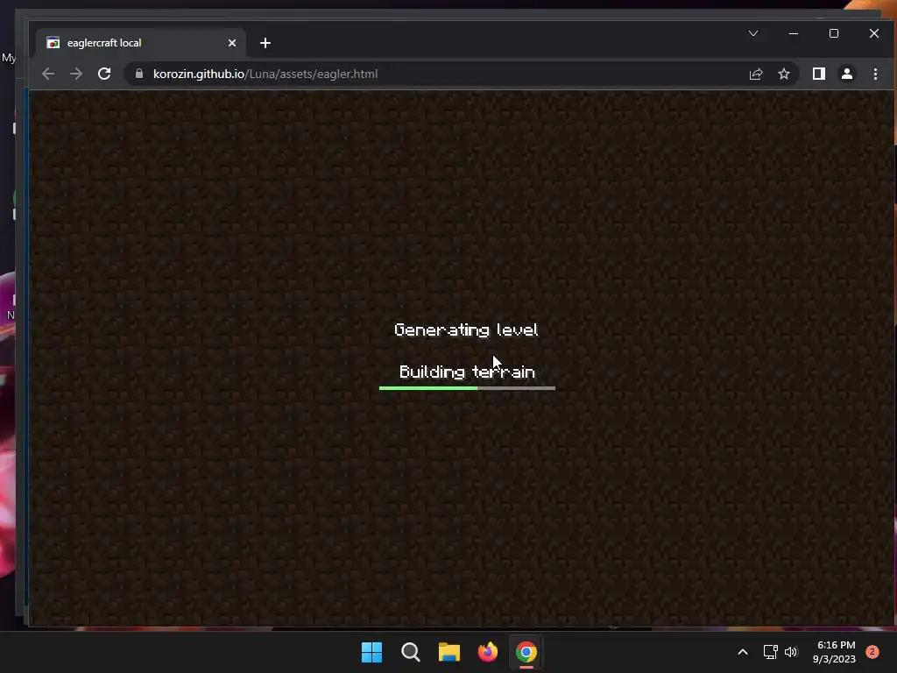
Task: Toggle the Chrome side panel
Action: (819, 74)
